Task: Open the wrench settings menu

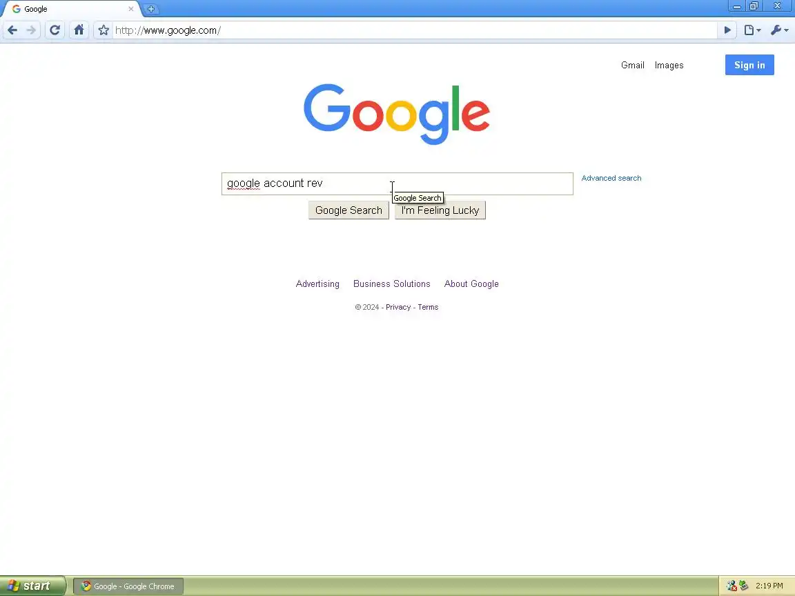Action: click(x=779, y=30)
